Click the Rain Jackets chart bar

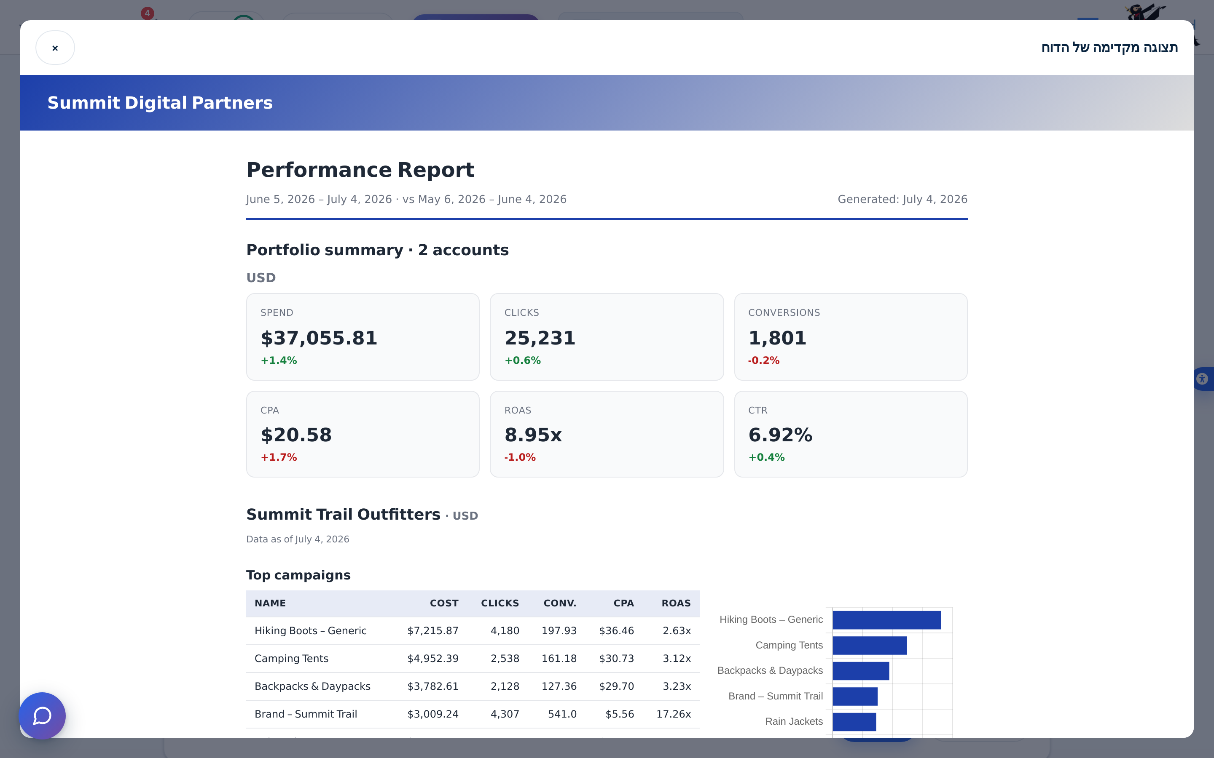point(854,722)
